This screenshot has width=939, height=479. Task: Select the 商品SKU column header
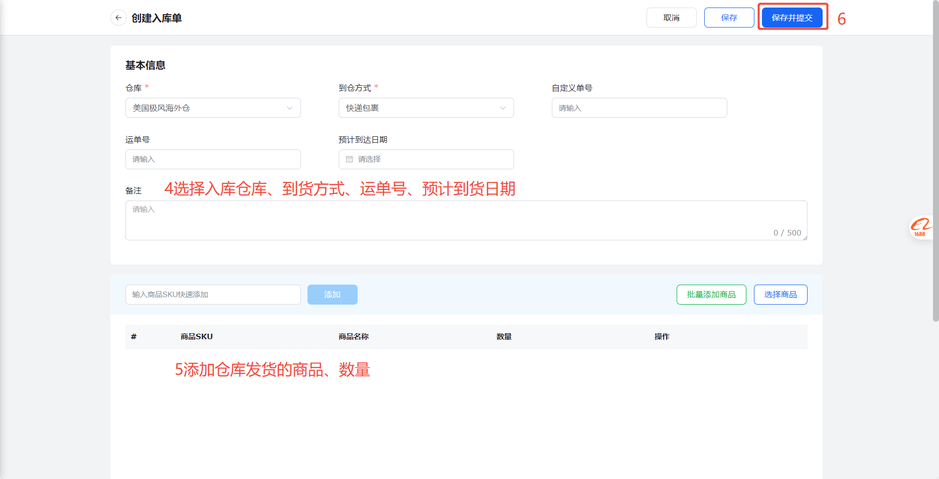click(x=197, y=337)
